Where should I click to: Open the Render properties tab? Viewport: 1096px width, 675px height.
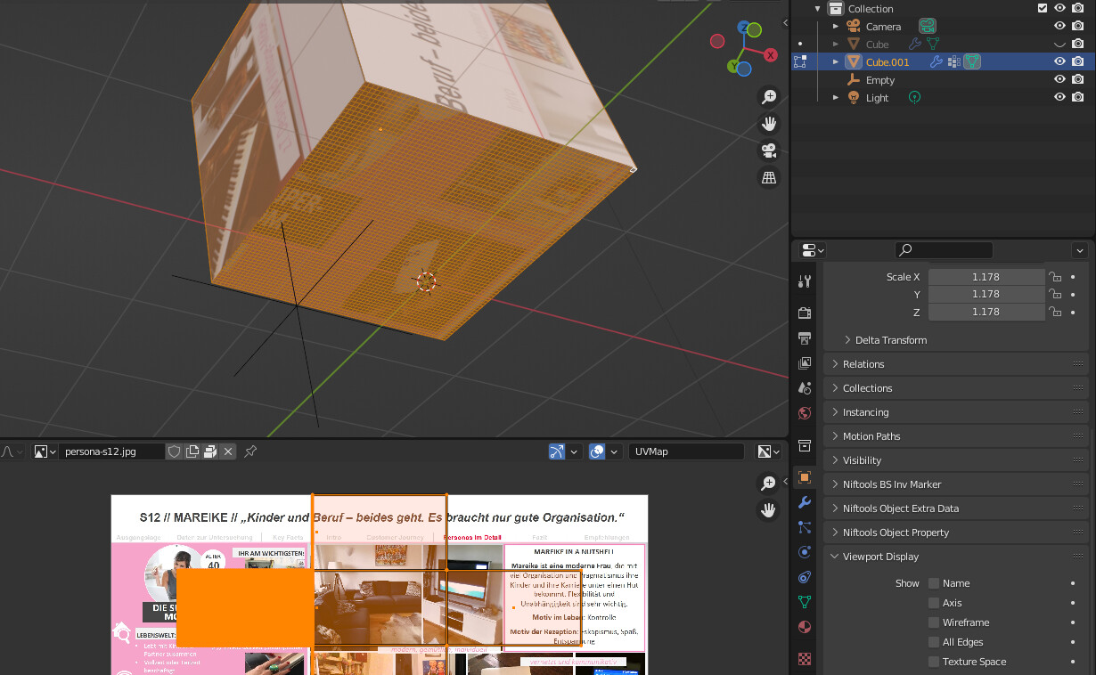805,313
